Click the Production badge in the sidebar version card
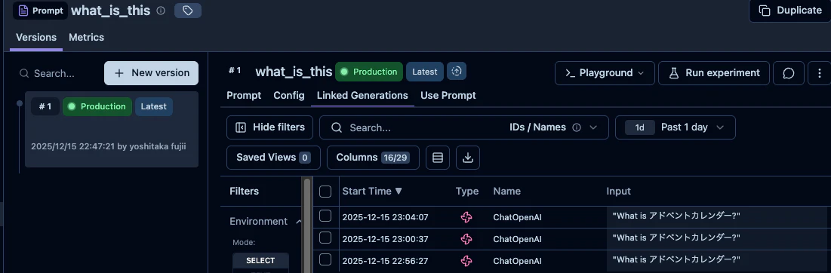Screen dimensions: 831x273 [x=97, y=106]
